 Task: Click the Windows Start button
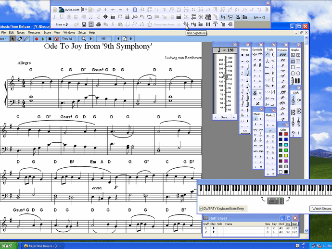click(8, 246)
